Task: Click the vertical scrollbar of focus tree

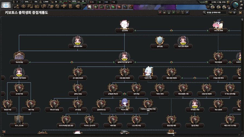Action: (242, 76)
